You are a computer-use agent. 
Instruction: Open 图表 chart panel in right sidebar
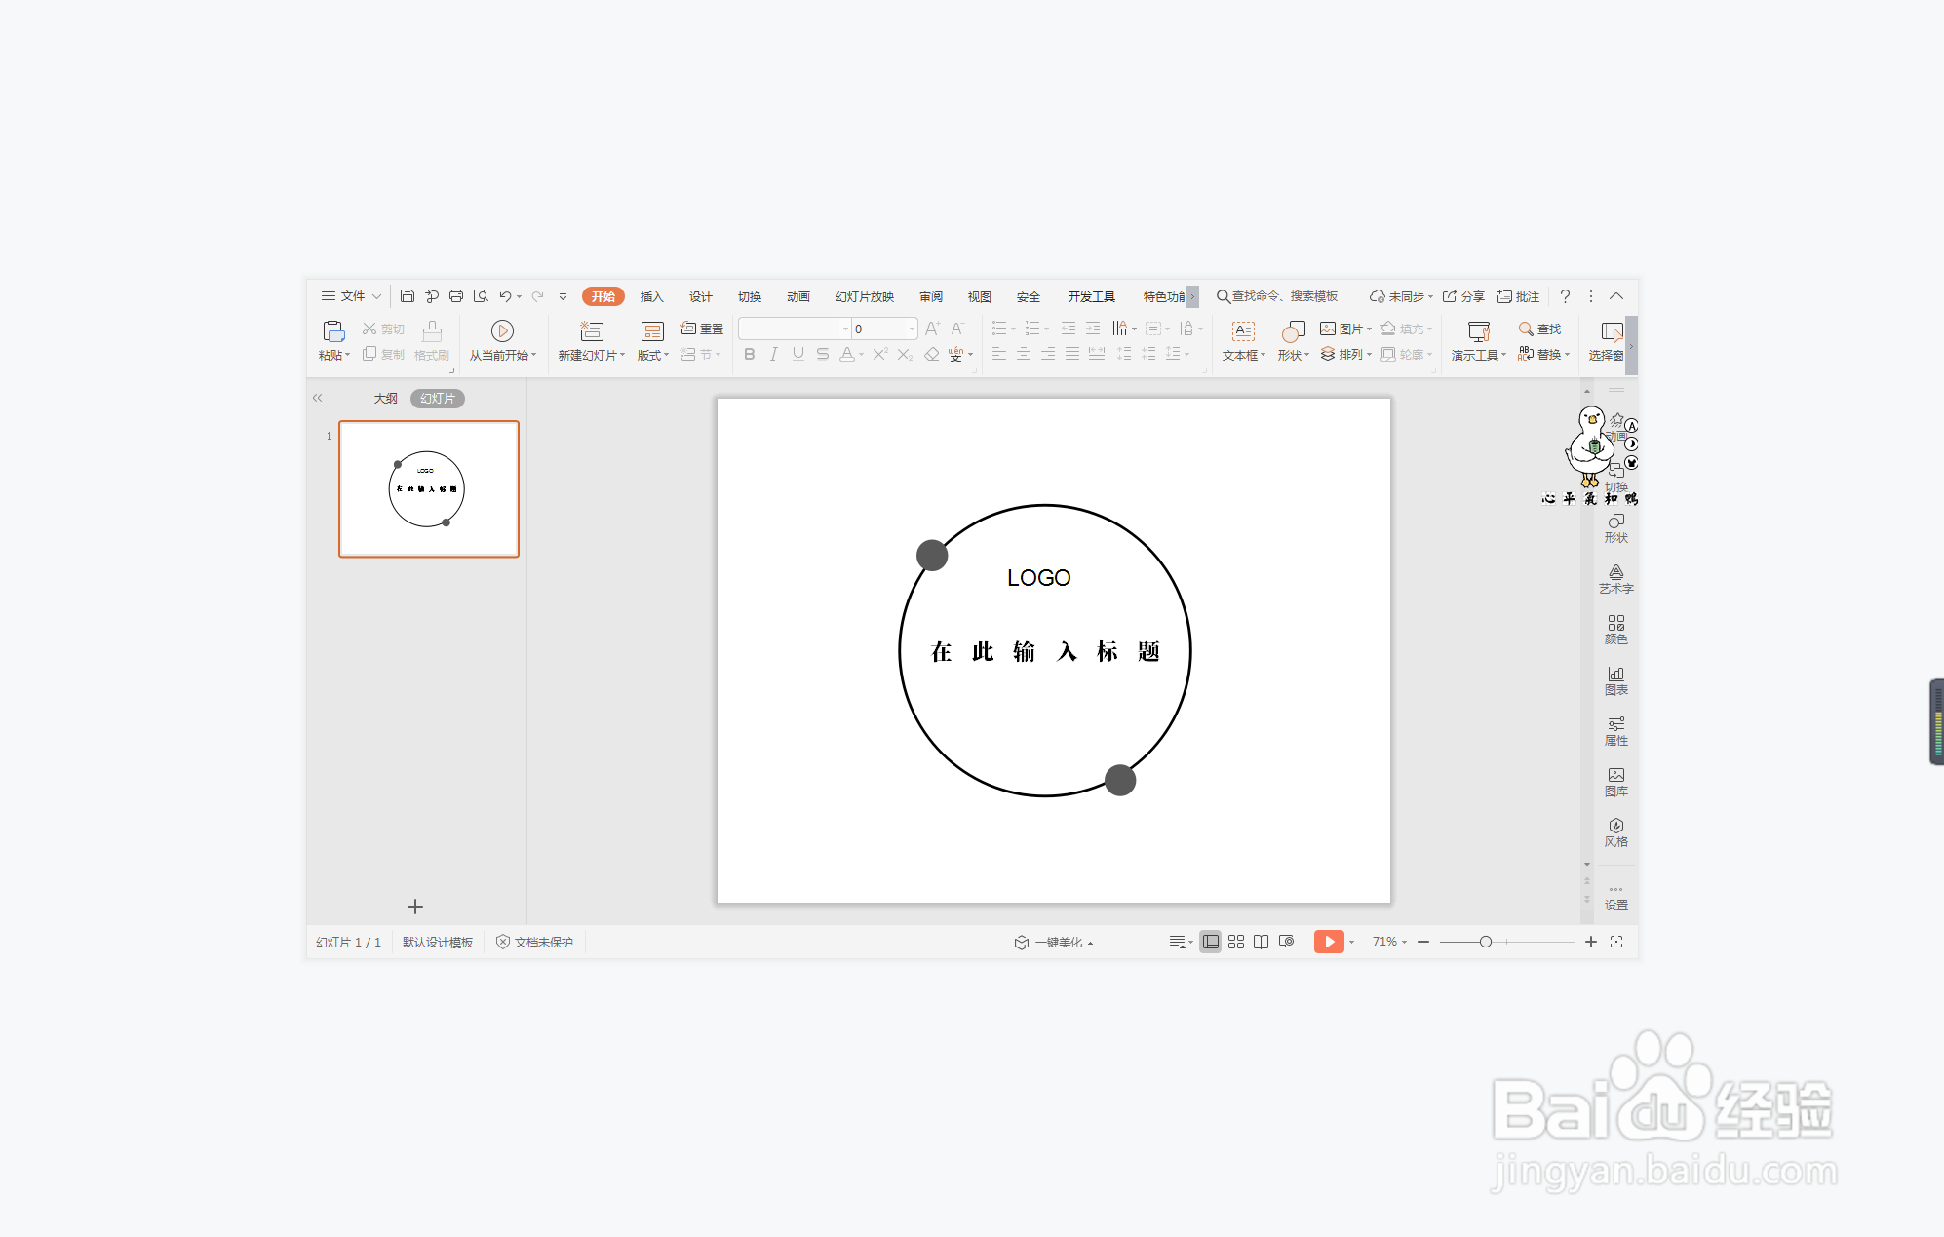tap(1615, 680)
